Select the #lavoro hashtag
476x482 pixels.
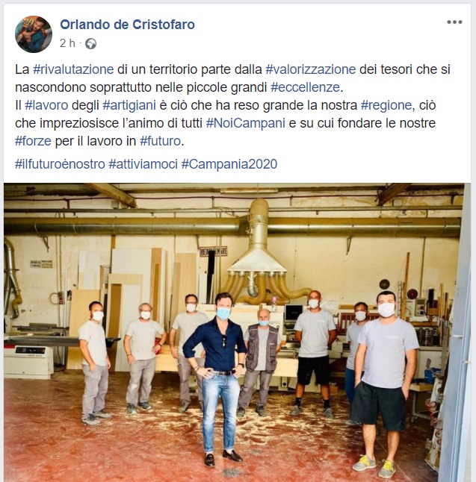pos(46,105)
